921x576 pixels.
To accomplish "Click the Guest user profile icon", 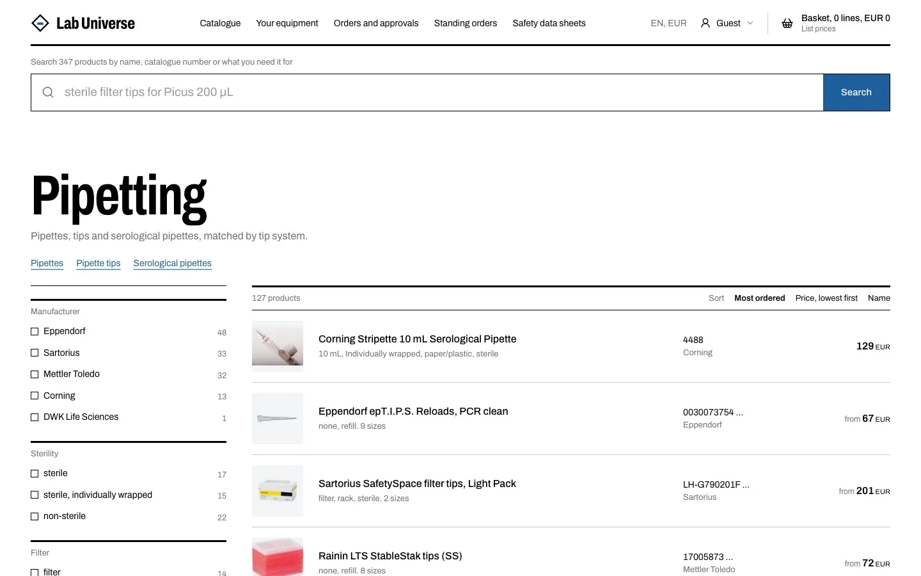I will click(x=705, y=23).
